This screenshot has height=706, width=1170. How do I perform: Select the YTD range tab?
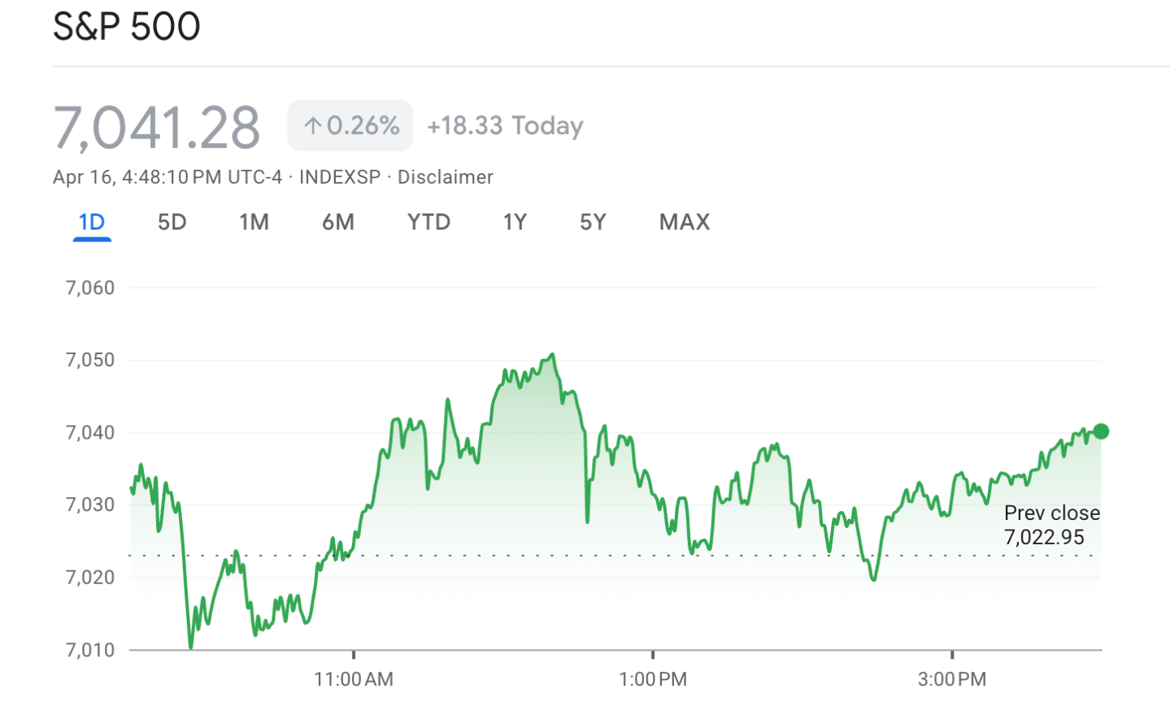tap(428, 222)
